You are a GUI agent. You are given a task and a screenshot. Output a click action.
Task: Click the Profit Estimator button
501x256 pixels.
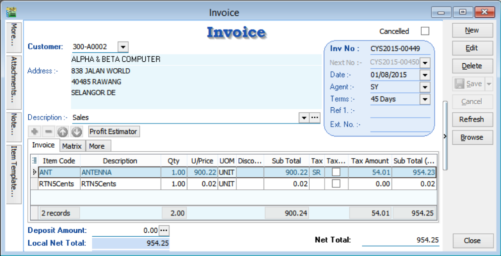(x=114, y=132)
